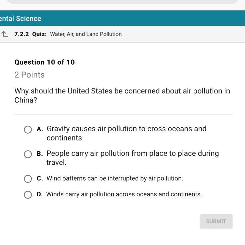Image resolution: width=245 pixels, height=245 pixels.
Task: Open the "7.2.2 Quiz:" breadcrumb label
Action: pos(31,34)
